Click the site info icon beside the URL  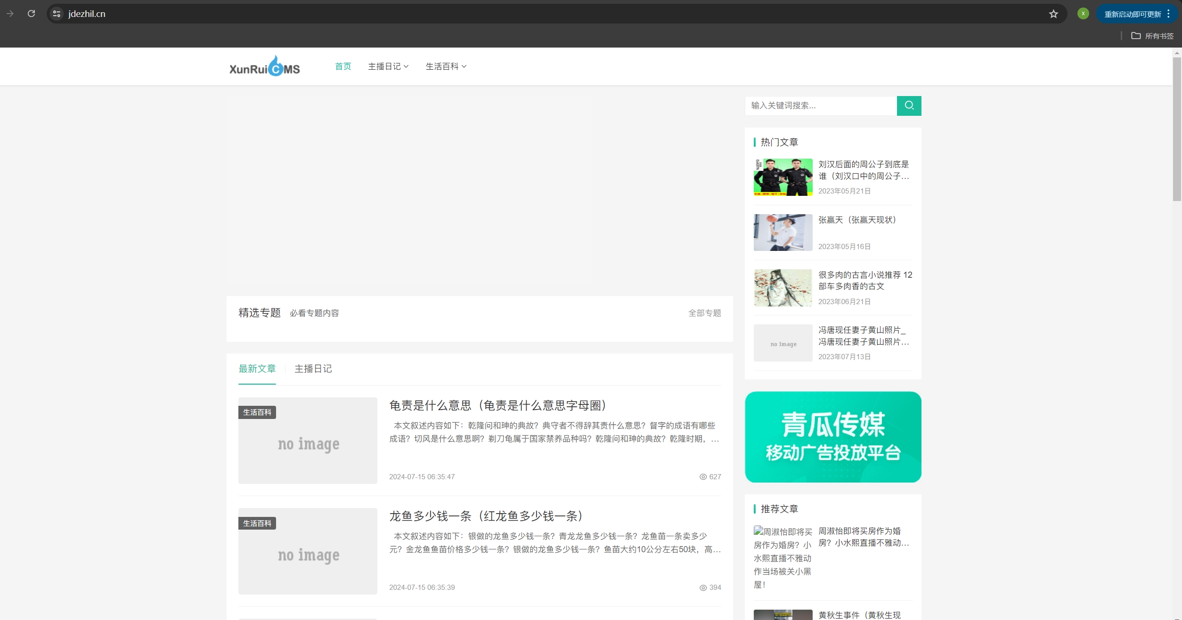pos(57,14)
